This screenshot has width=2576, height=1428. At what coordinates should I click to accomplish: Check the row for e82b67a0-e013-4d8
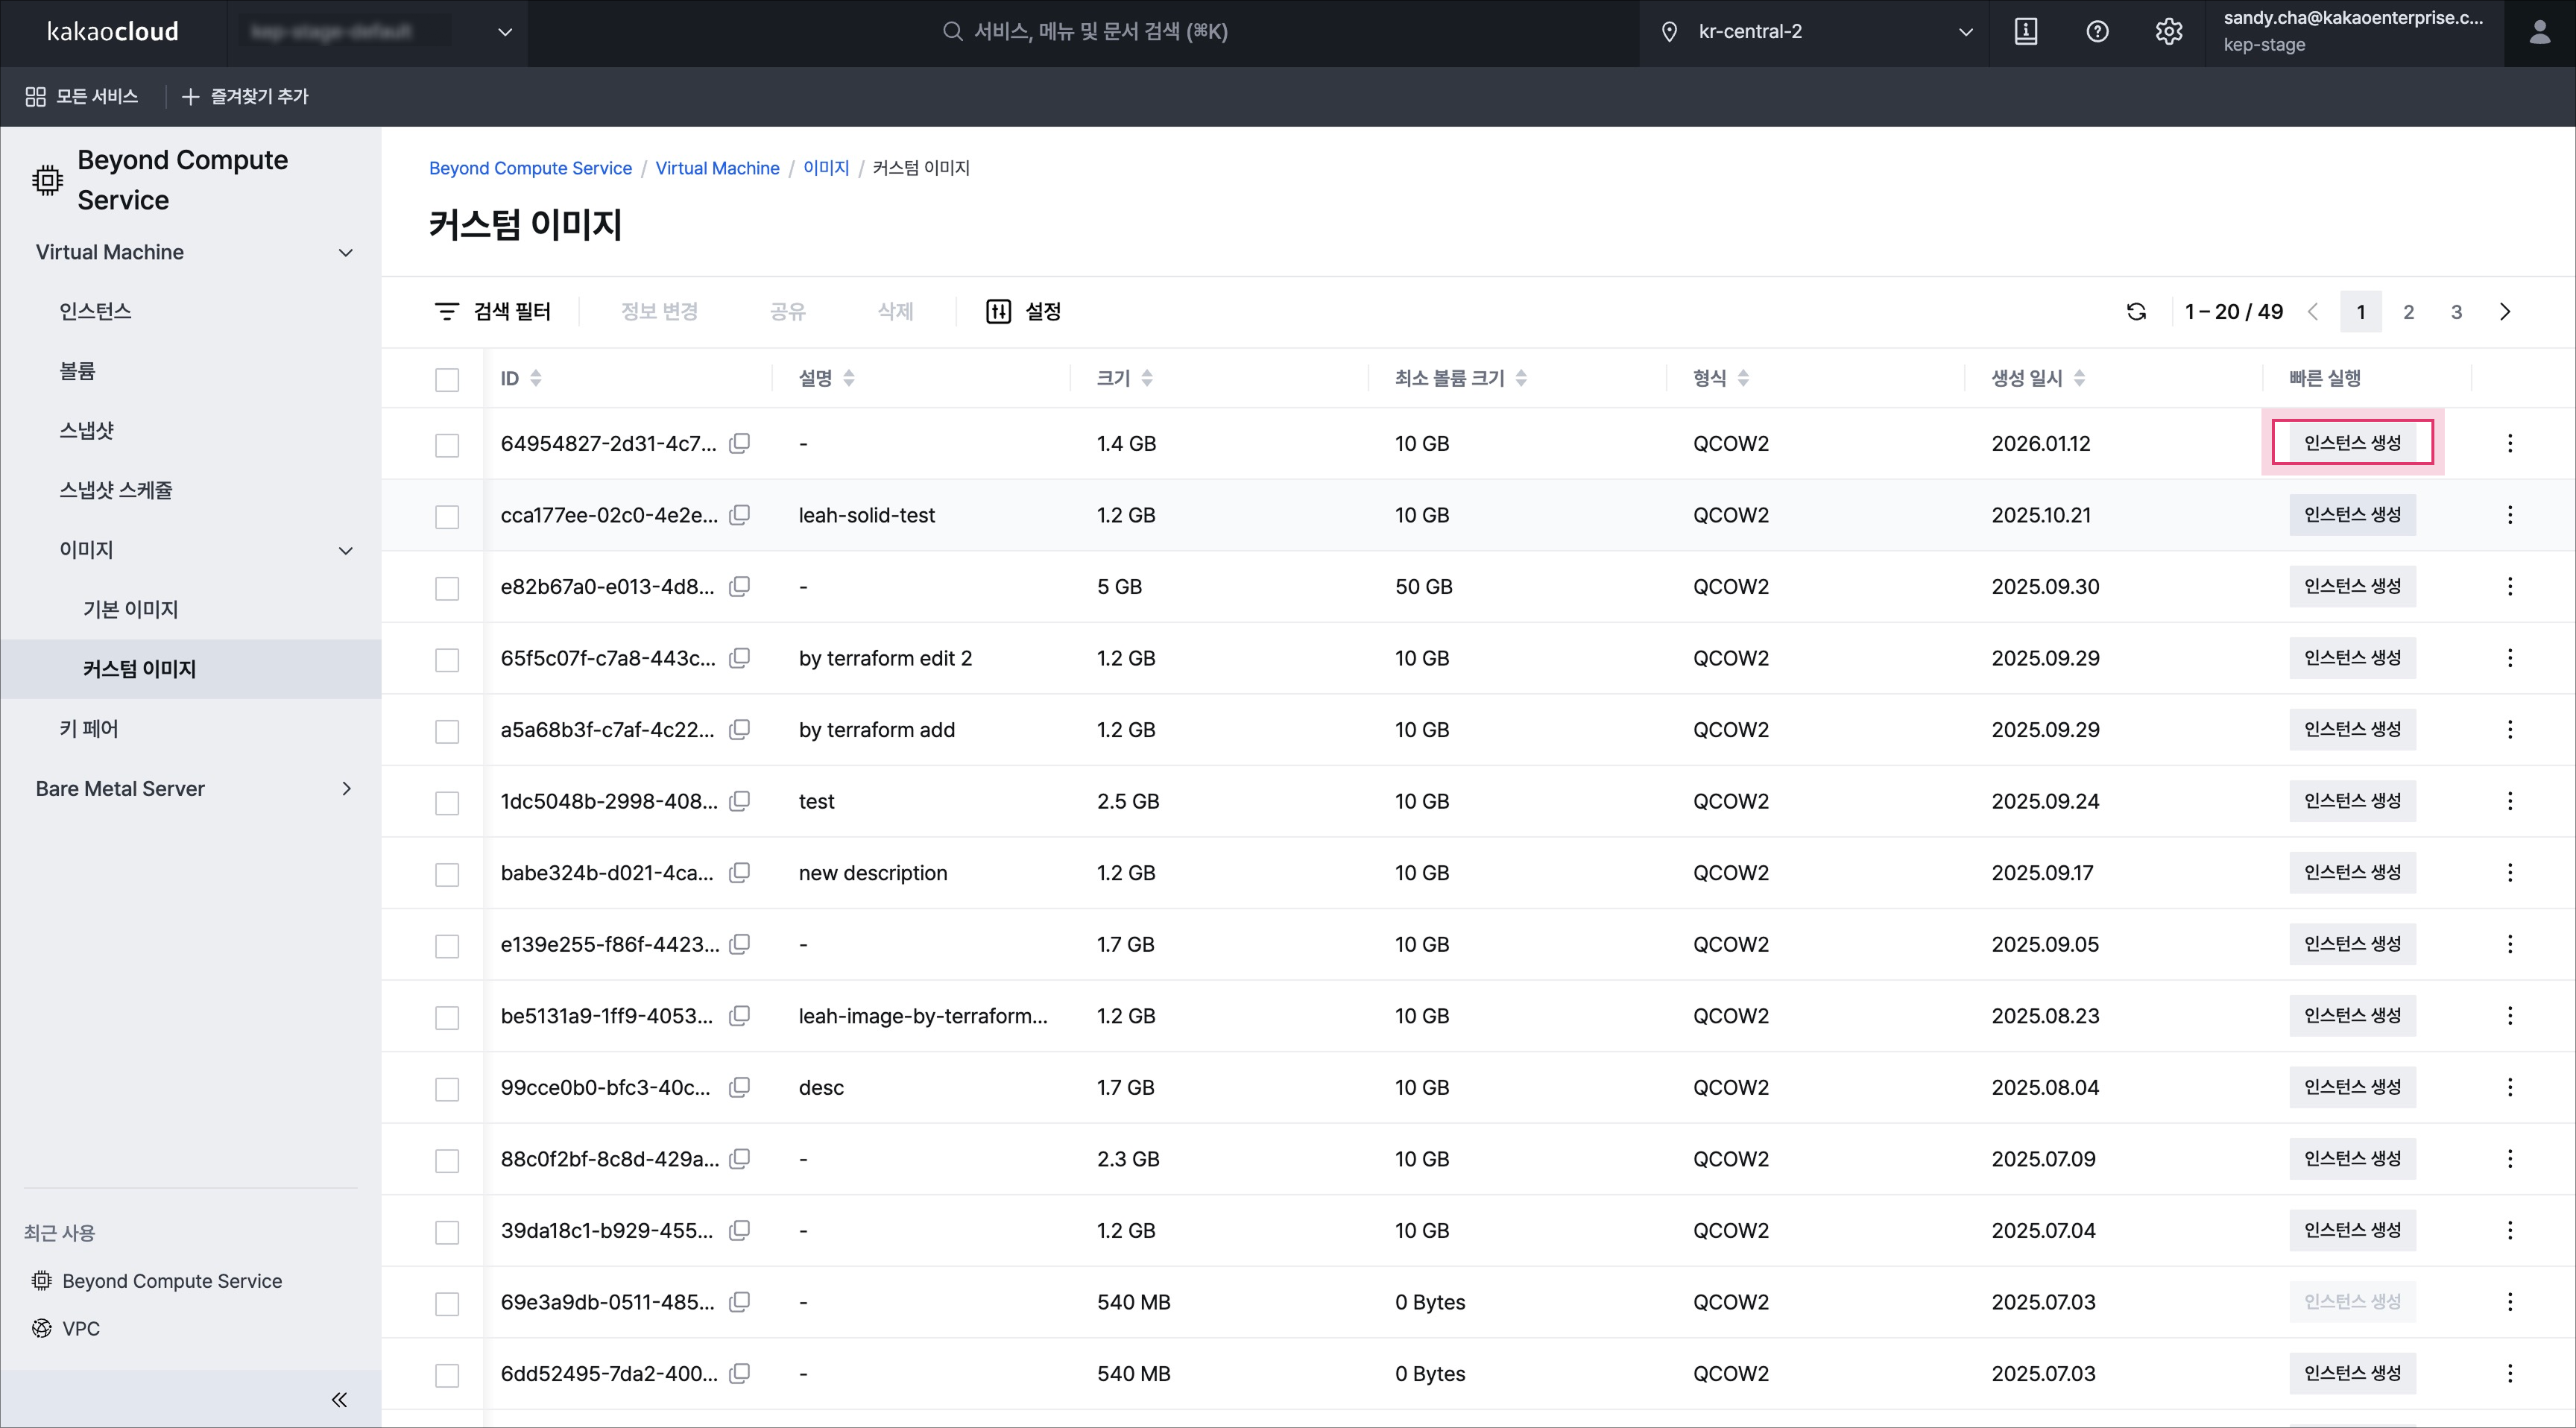[447, 588]
